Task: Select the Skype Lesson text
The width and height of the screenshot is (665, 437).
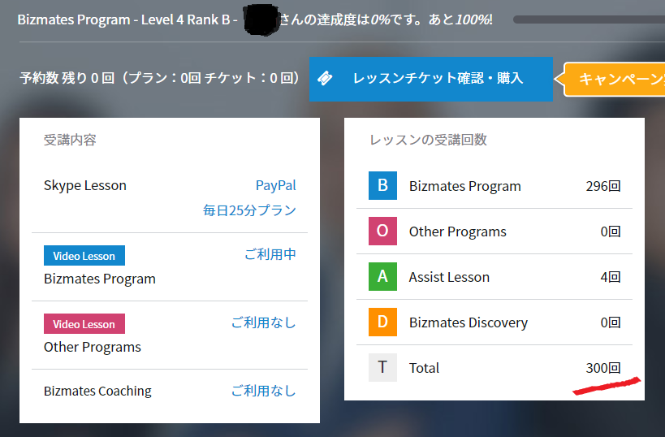Action: click(85, 185)
